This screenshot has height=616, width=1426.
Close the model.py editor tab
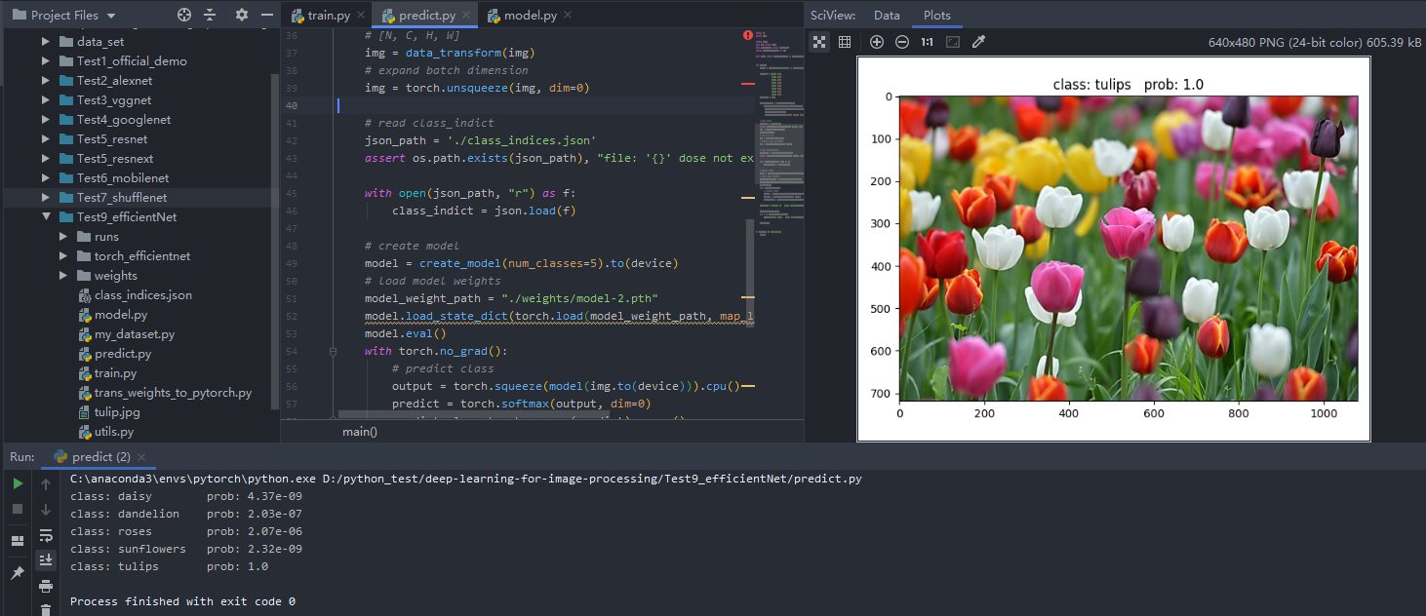tap(568, 16)
